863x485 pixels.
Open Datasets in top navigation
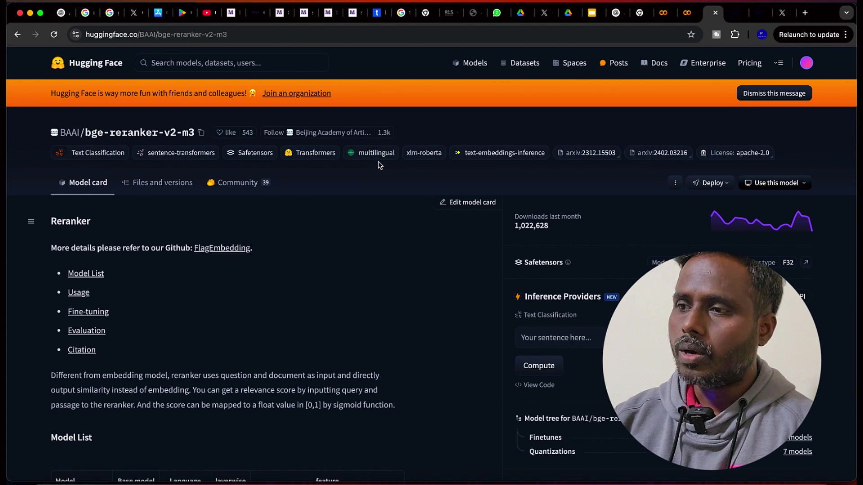pos(520,63)
